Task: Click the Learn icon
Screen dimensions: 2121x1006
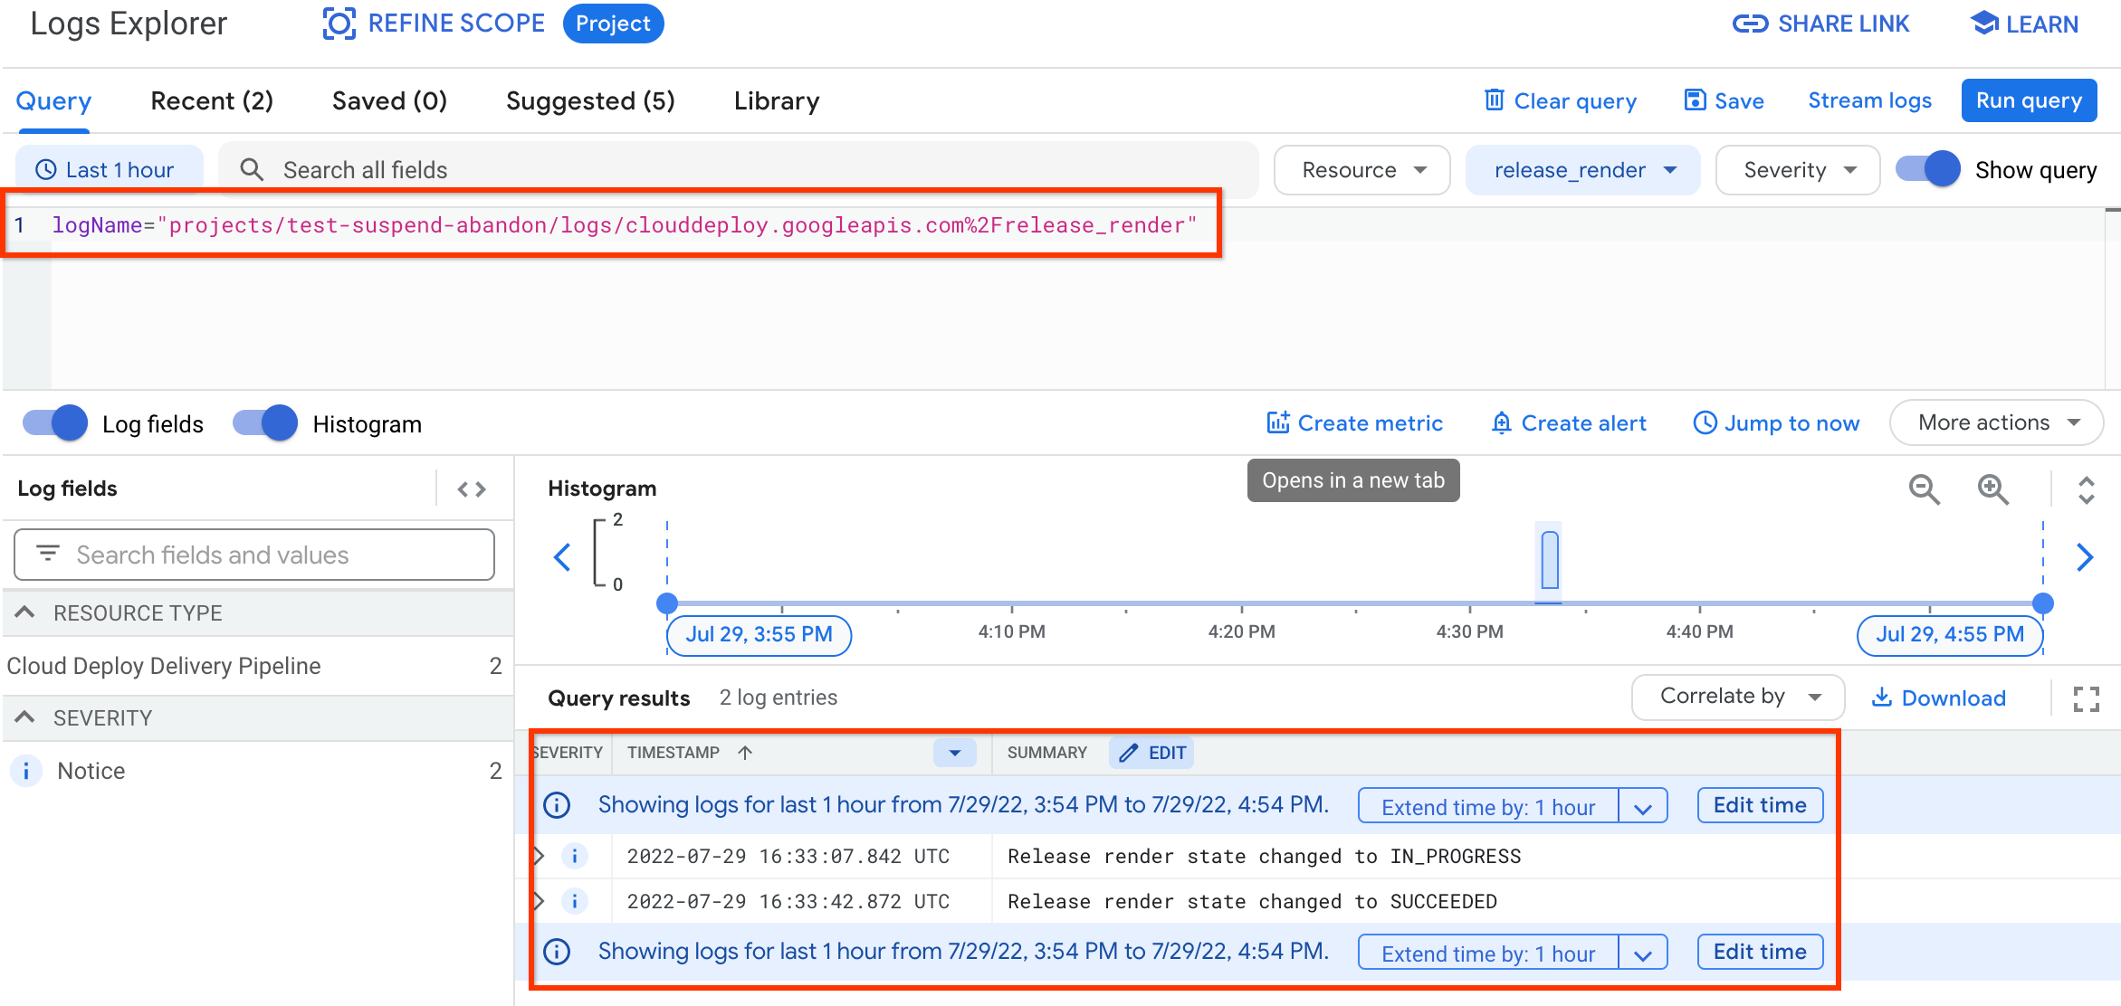Action: (x=1979, y=24)
